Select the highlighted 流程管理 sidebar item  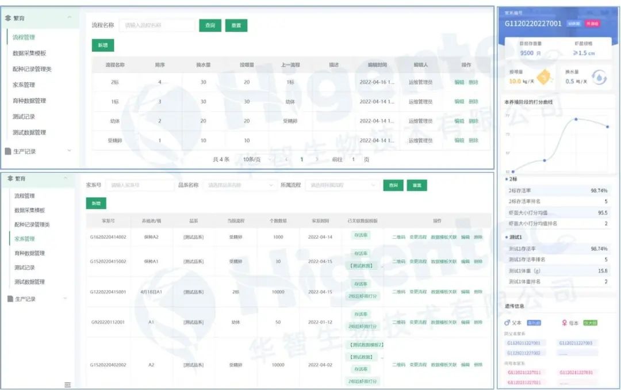[24, 37]
